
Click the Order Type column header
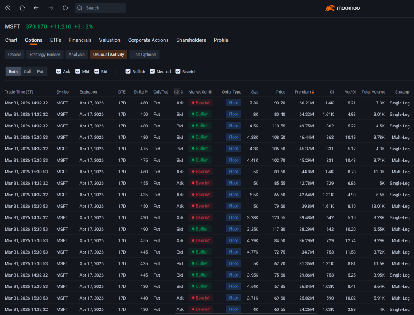(231, 92)
